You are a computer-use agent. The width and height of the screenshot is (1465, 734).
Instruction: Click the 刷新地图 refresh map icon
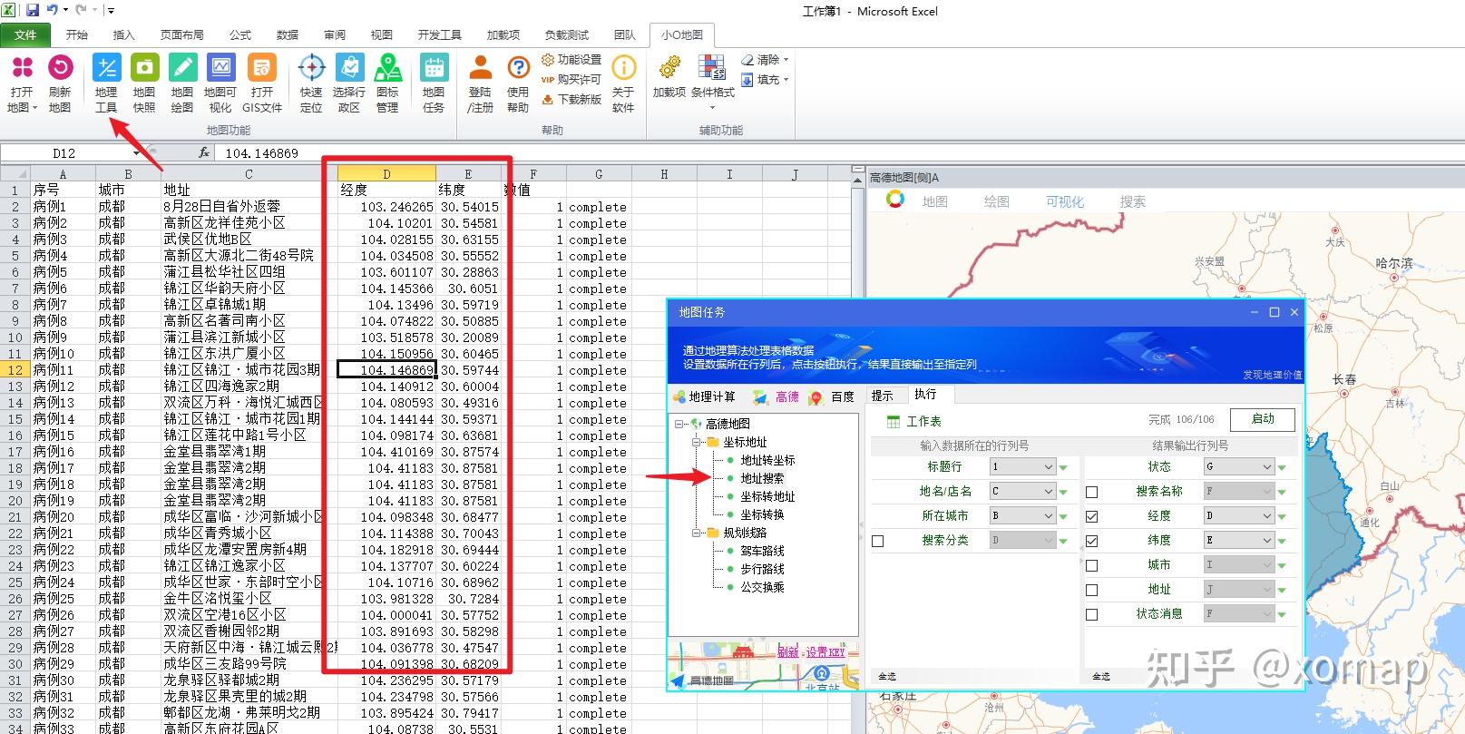coord(60,83)
